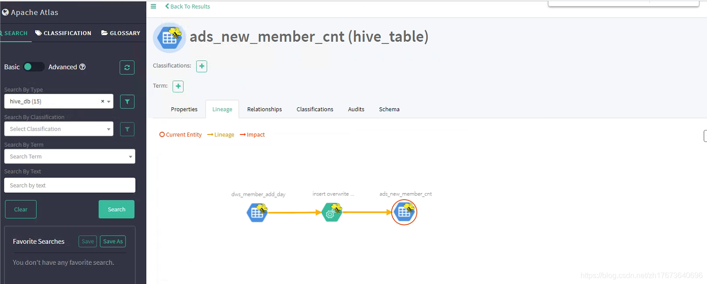Viewport: 707px width, 284px height.
Task: Click the green Search button
Action: point(117,209)
